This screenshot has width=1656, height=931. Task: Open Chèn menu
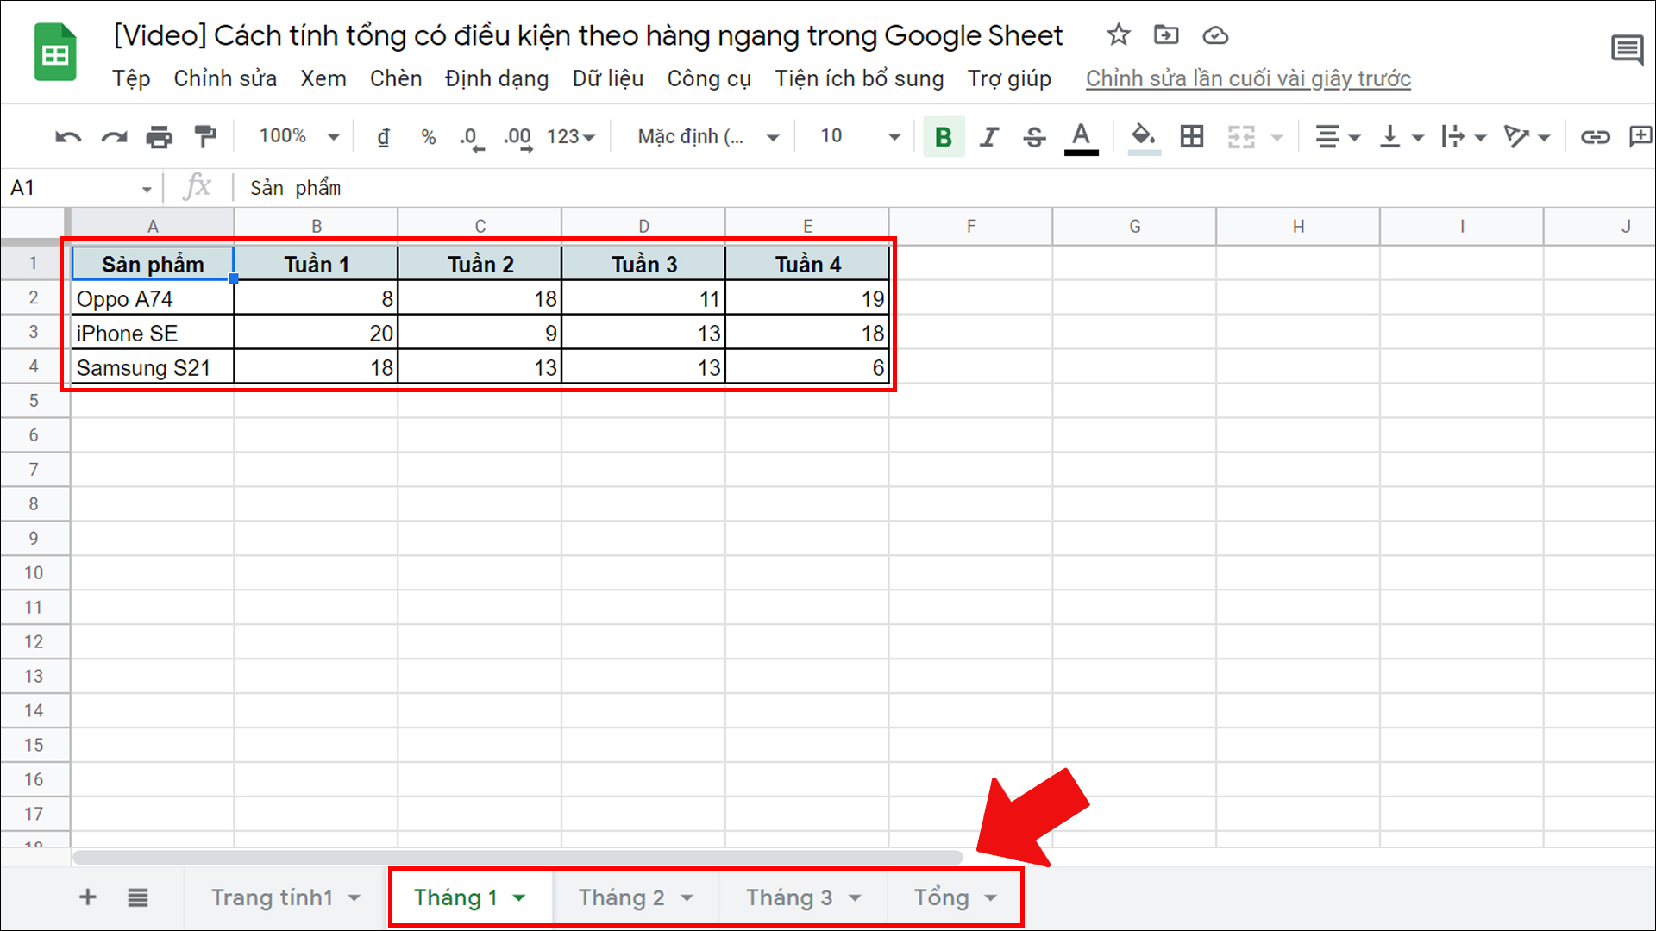tap(396, 78)
